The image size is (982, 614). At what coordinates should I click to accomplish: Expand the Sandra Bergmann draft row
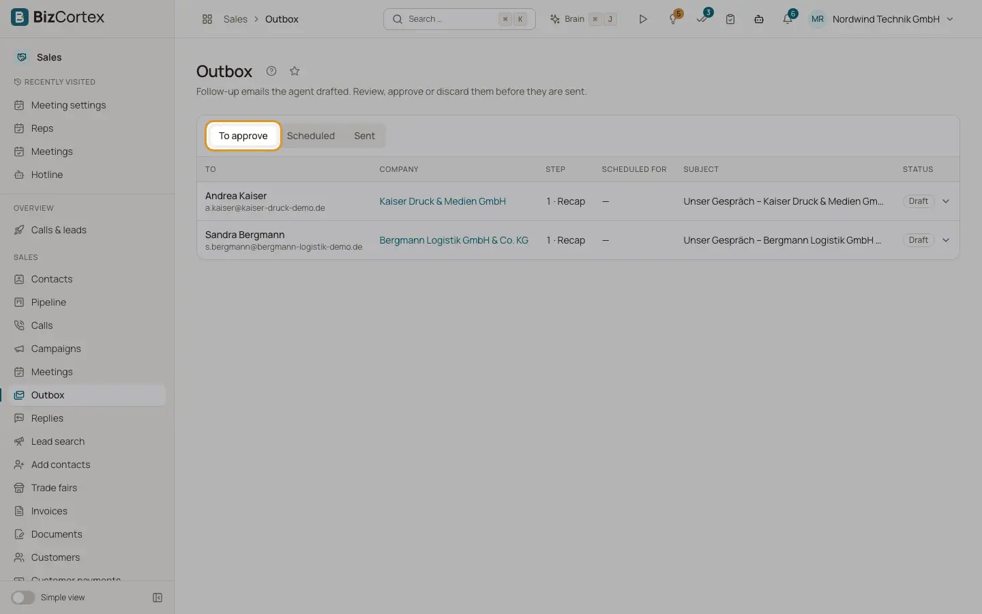(946, 240)
